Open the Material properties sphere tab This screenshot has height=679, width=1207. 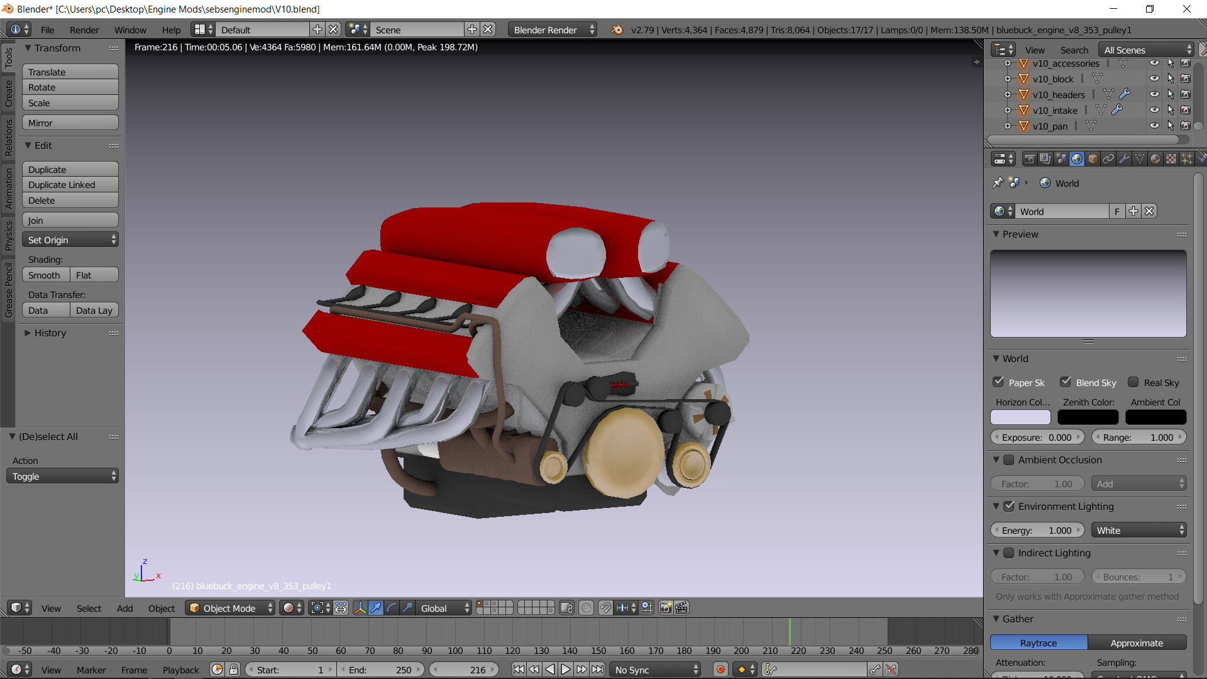click(x=1155, y=159)
